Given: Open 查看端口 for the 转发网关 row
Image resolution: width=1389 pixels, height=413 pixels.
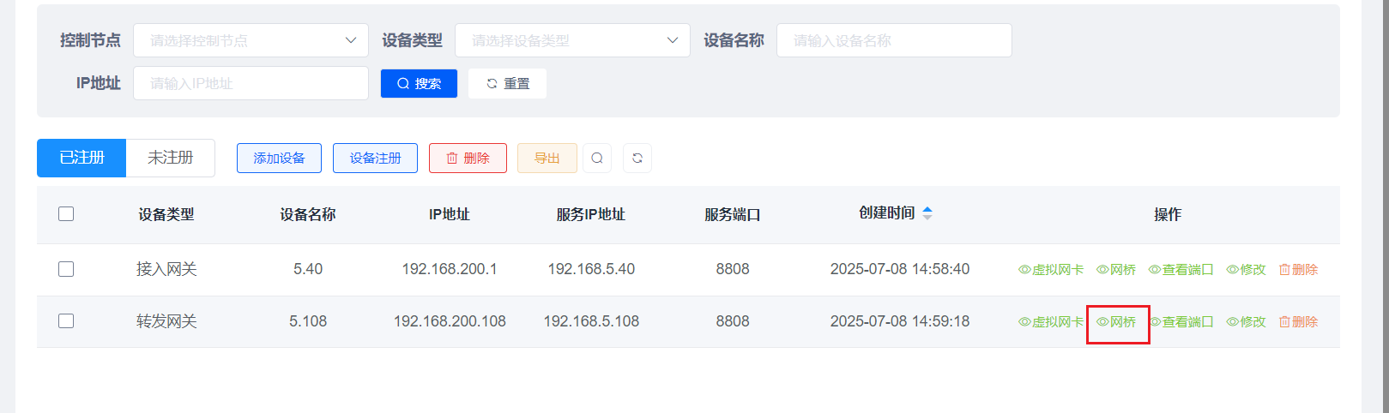Looking at the screenshot, I should 1181,321.
